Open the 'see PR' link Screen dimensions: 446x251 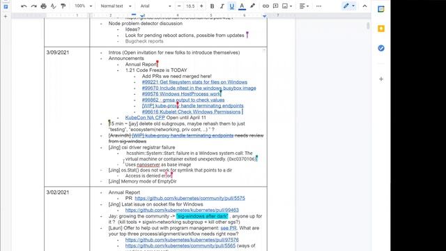(229, 228)
